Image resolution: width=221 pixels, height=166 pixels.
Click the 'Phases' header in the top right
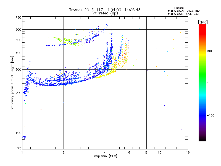coord(179,8)
